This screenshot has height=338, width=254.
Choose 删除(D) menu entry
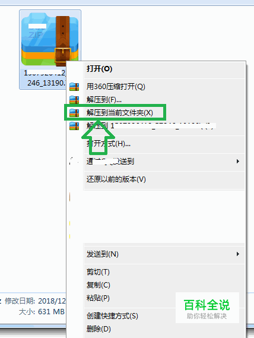(99, 329)
